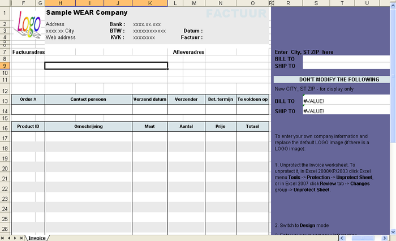Click DON'T MODIFY THE FOLLOWING heading
The width and height of the screenshot is (396, 241).
point(339,80)
